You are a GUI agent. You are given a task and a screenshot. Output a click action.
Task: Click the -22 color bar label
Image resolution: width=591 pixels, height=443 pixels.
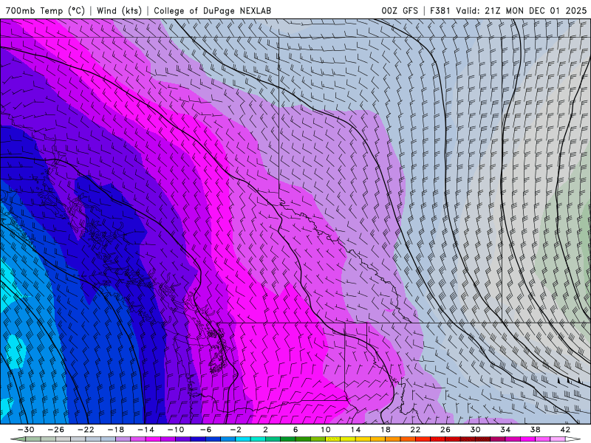(x=86, y=430)
